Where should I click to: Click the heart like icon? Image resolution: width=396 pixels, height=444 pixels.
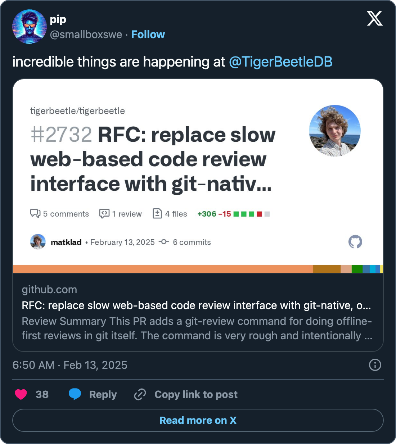pos(21,394)
